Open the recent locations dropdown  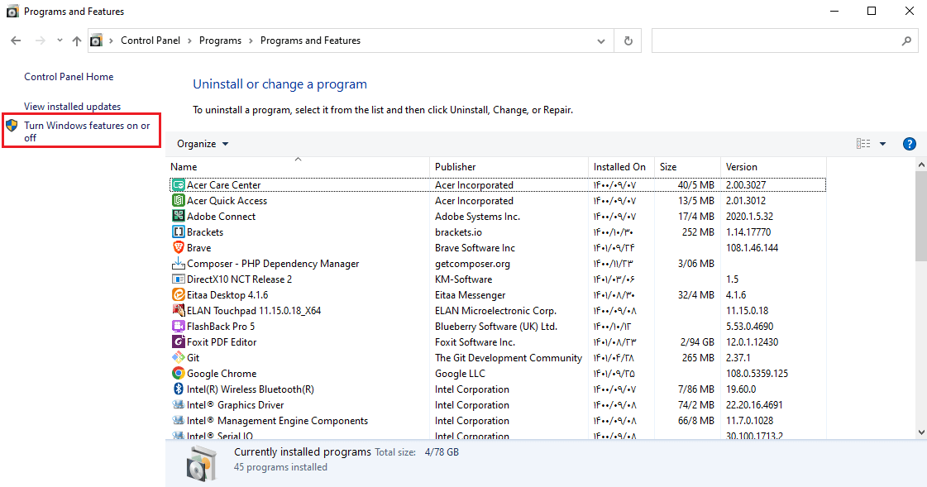click(x=60, y=41)
